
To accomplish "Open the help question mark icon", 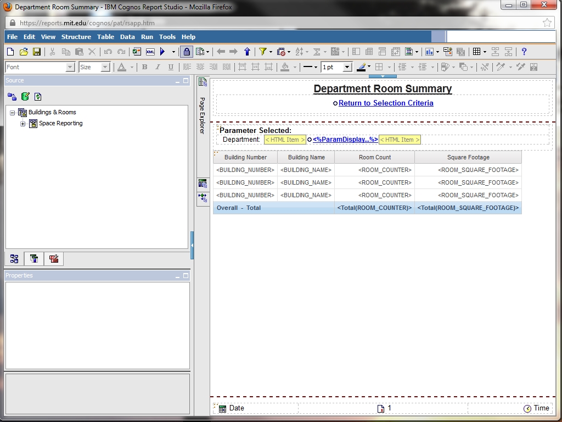I will click(x=524, y=52).
